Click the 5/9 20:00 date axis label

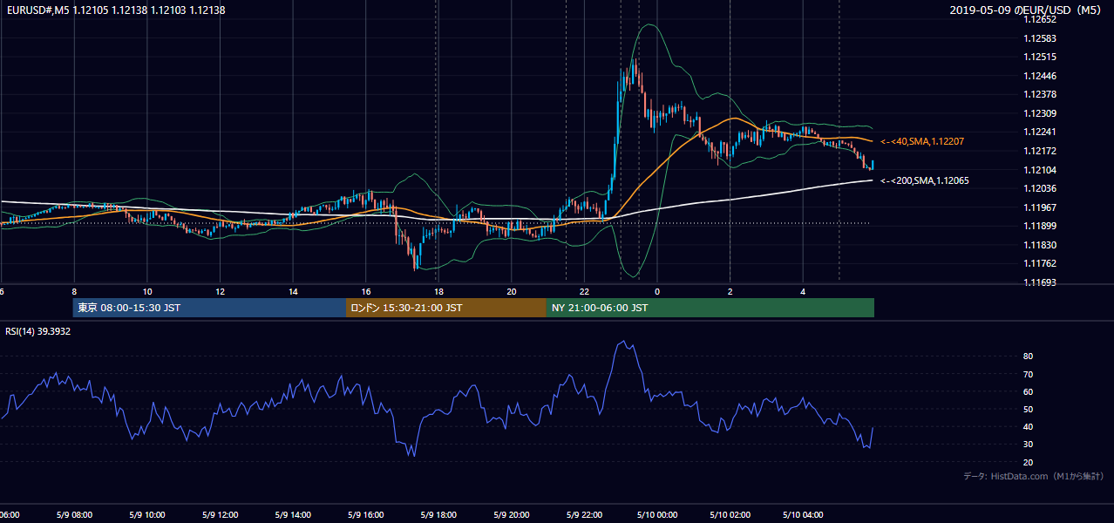511,515
